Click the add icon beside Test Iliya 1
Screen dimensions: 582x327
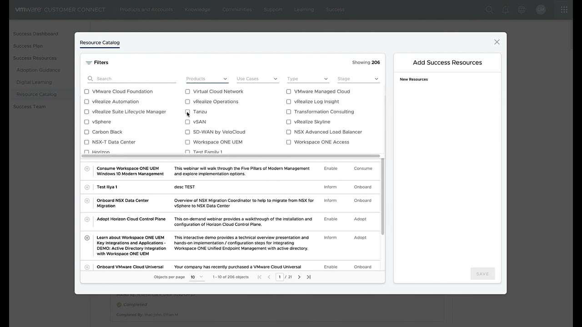click(87, 187)
